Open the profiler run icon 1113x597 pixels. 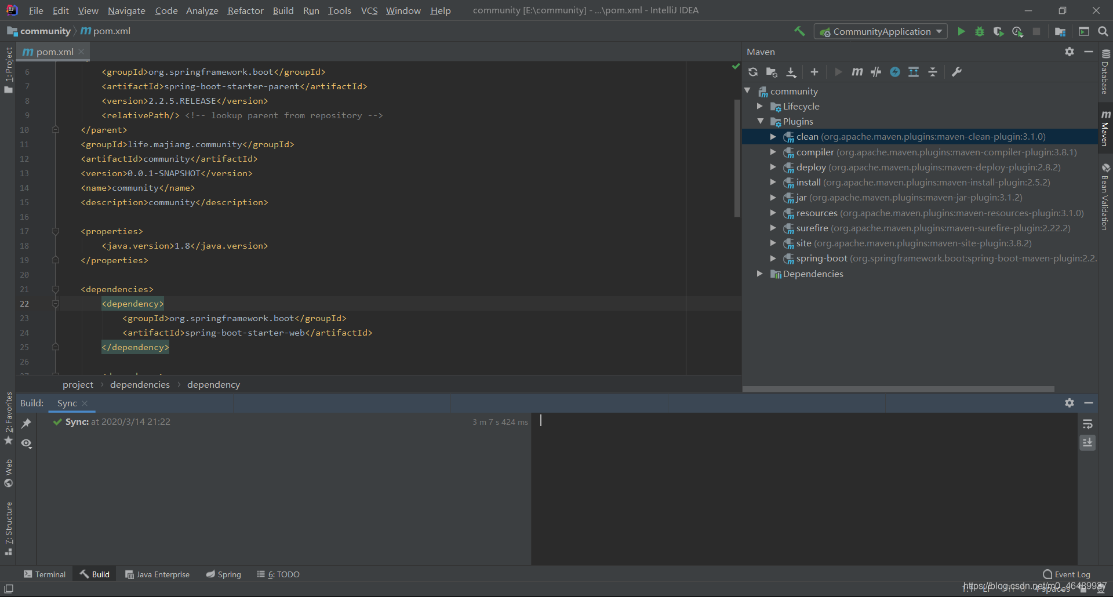click(1017, 31)
